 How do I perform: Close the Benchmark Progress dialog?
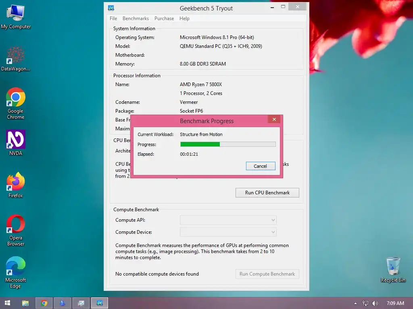click(274, 119)
